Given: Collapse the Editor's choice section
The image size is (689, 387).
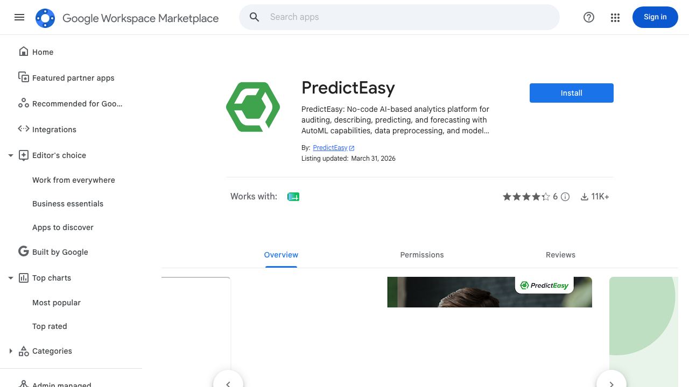Looking at the screenshot, I should (10, 155).
